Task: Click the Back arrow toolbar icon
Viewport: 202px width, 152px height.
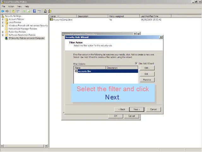Action: (x=3, y=11)
